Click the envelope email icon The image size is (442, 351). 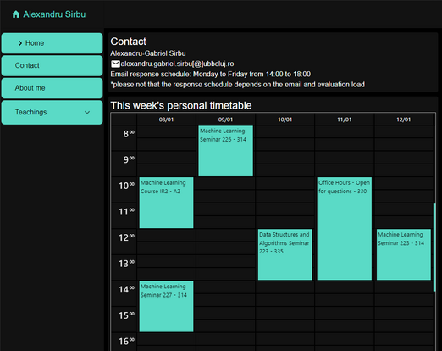pos(115,64)
